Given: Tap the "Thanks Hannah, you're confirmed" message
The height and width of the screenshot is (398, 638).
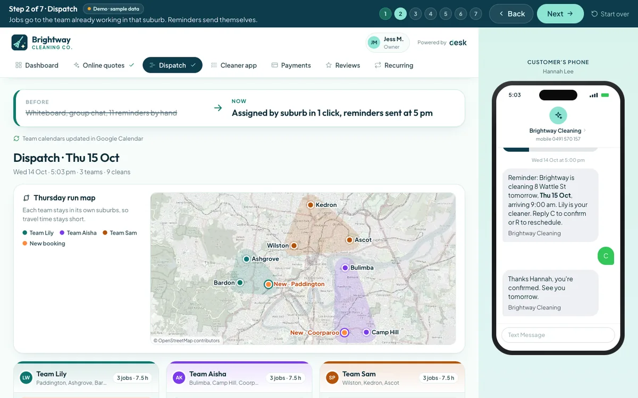Looking at the screenshot, I should (x=551, y=293).
